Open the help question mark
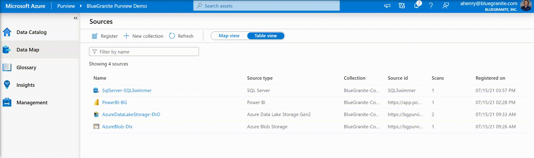Viewport: 534px width, 158px height. tap(431, 6)
